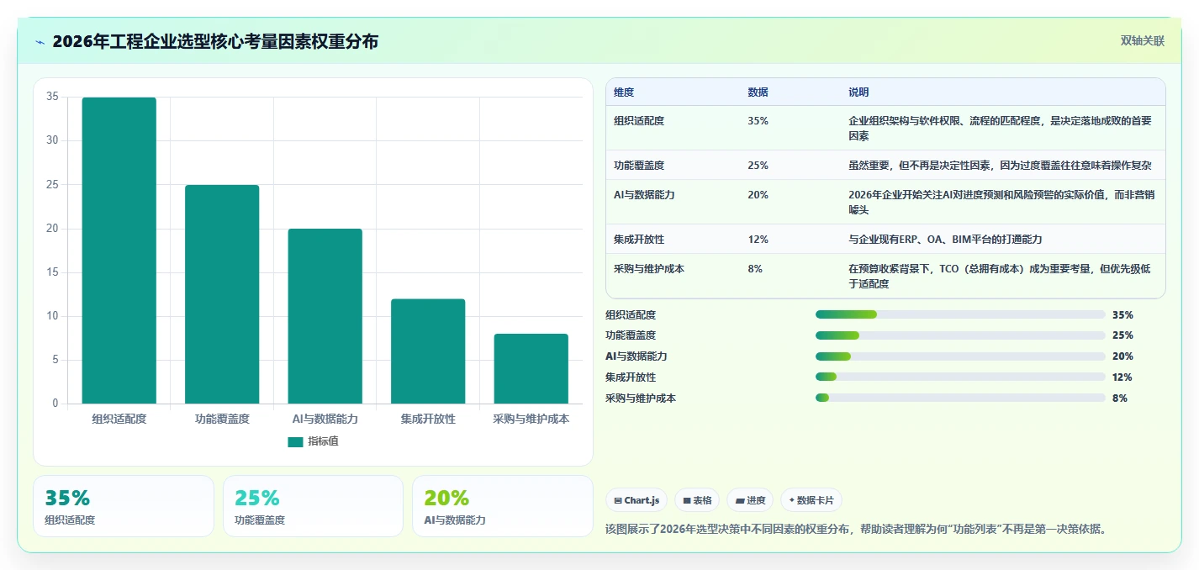Click the 集成开放性 bar in the chart
Screen dimensions: 1199x570
(428, 351)
